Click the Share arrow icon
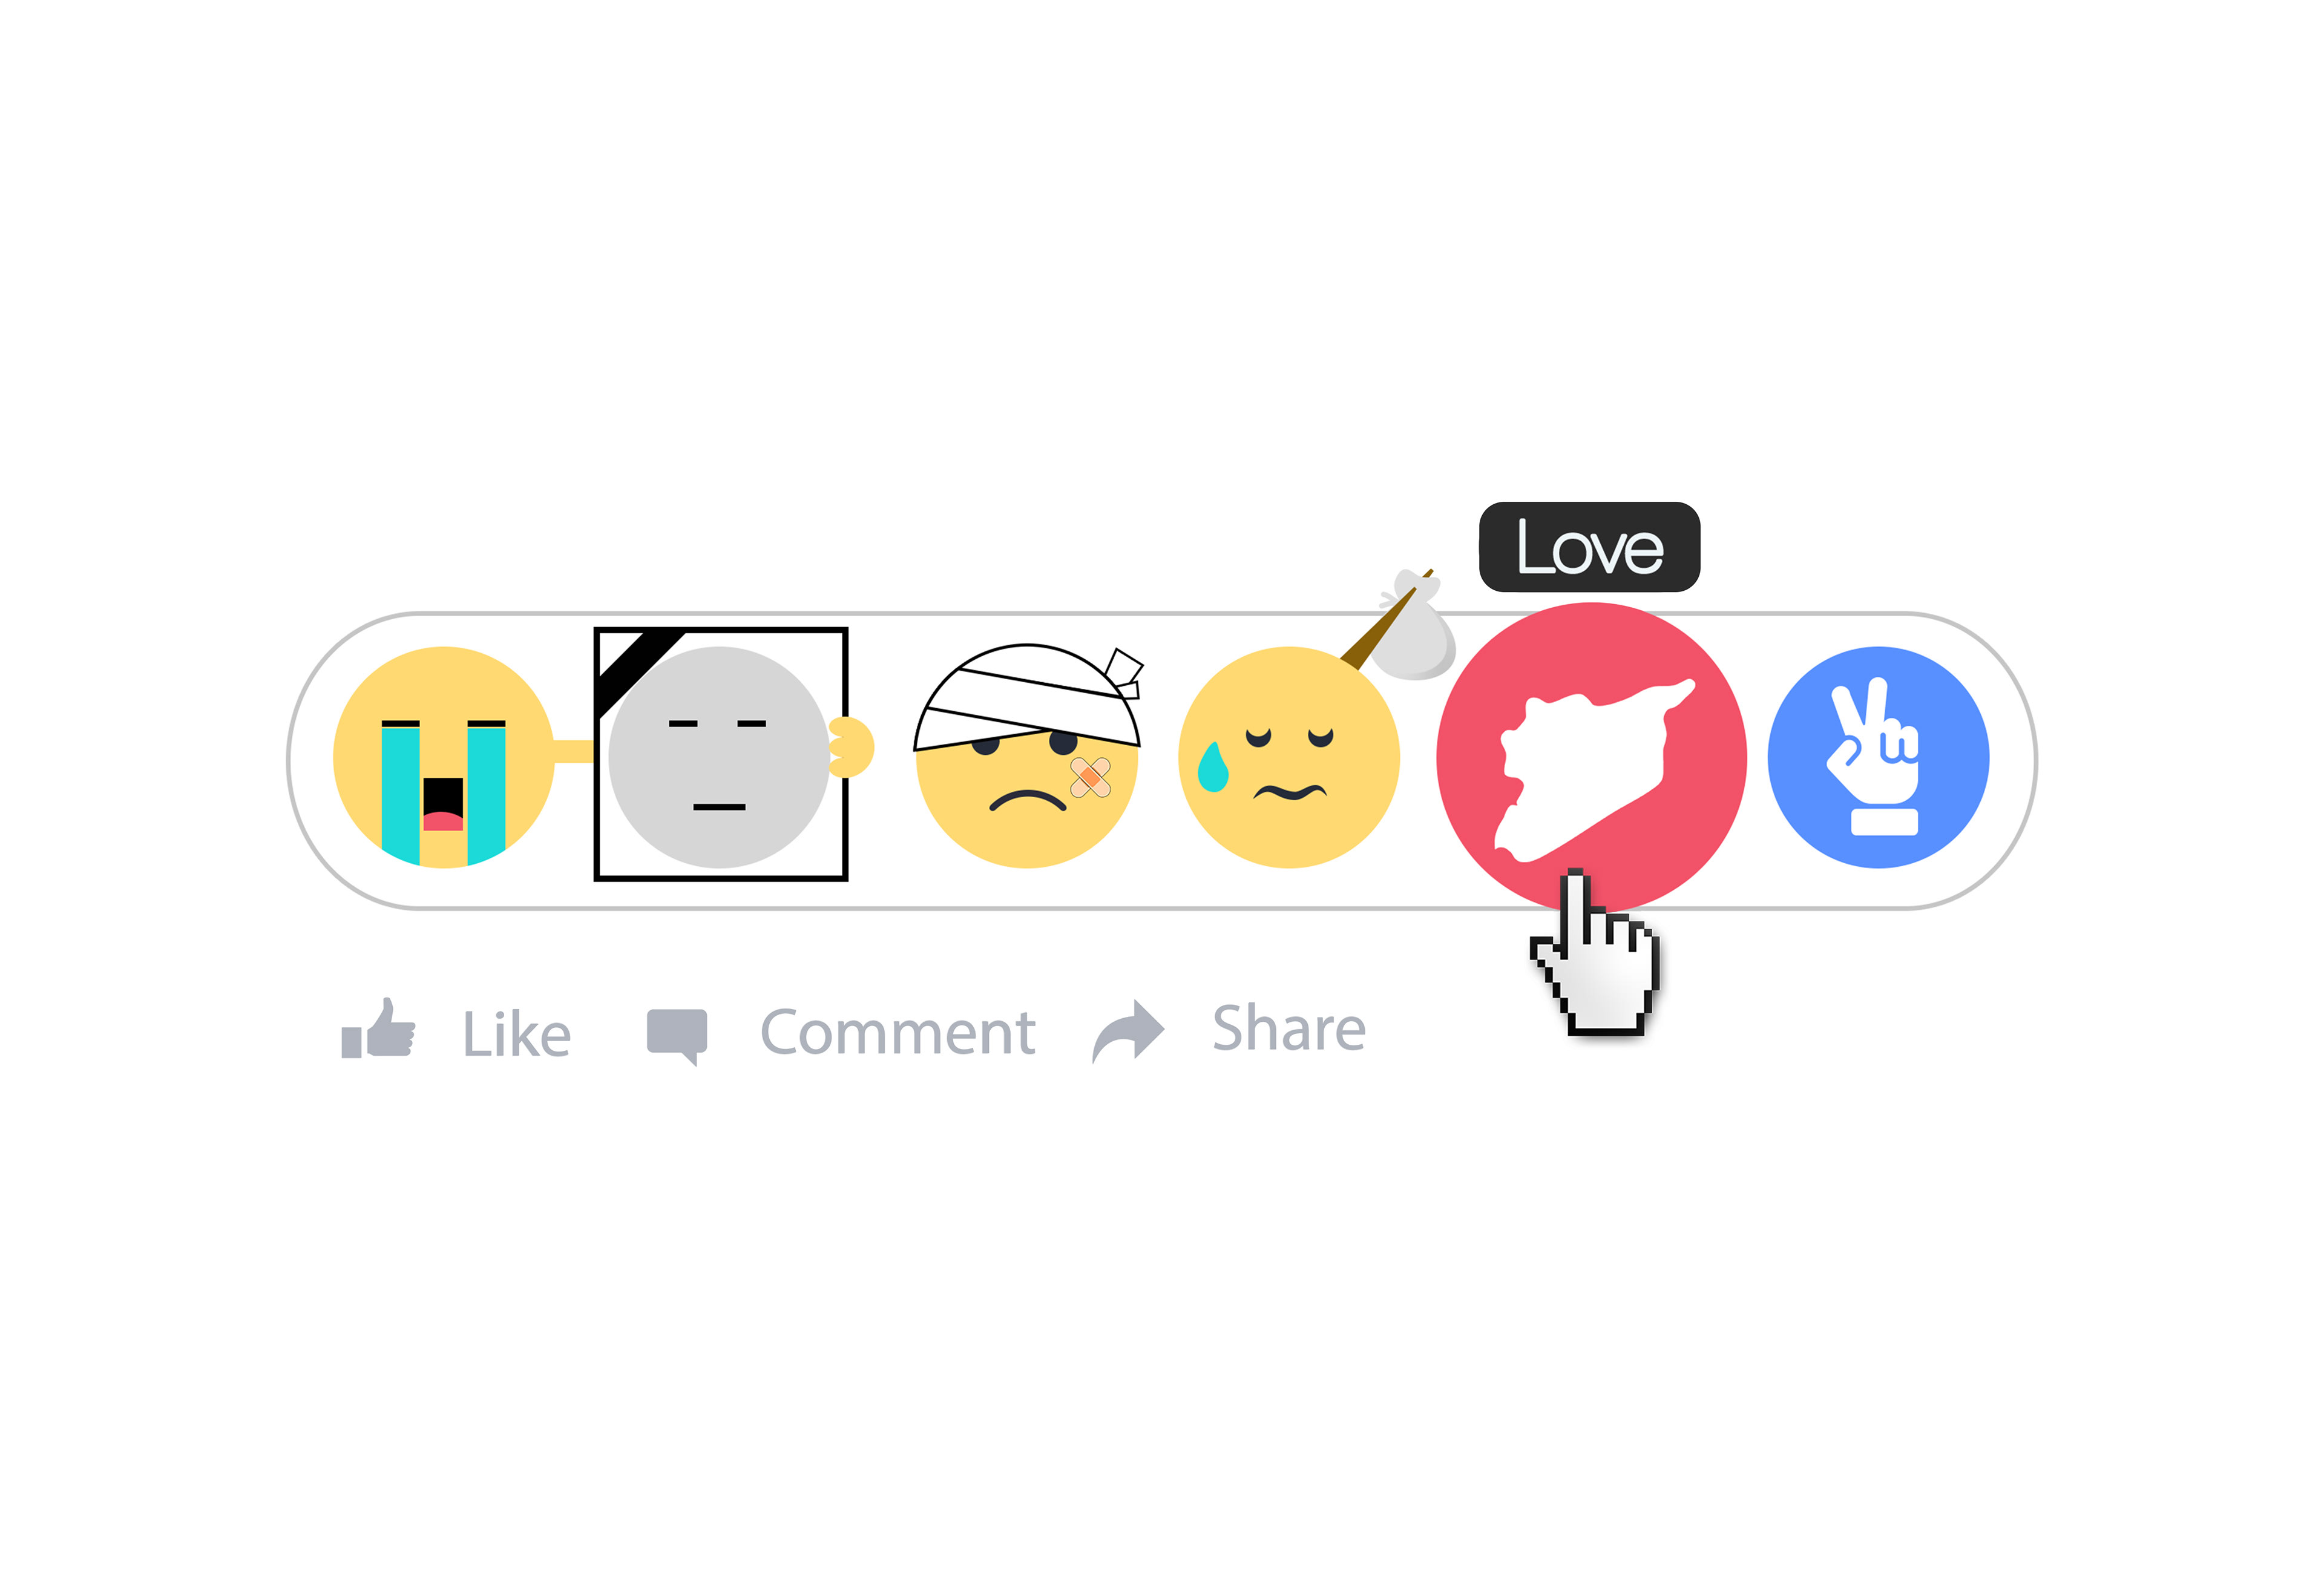The height and width of the screenshot is (1569, 2324). (x=1128, y=1031)
